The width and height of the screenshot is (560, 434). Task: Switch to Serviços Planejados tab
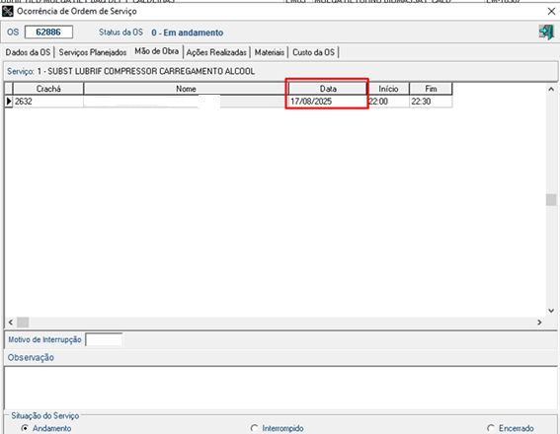tap(93, 52)
